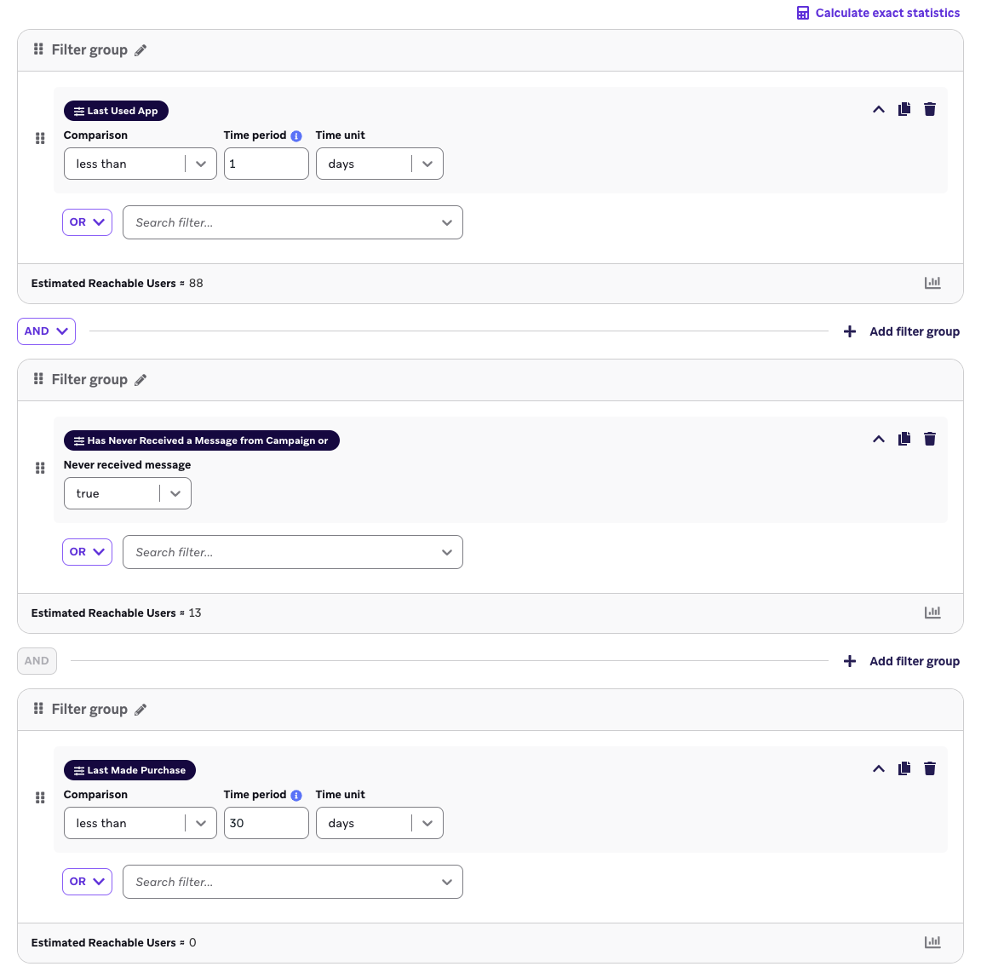Click Add filter group below first group
The image size is (981, 978).
[902, 331]
